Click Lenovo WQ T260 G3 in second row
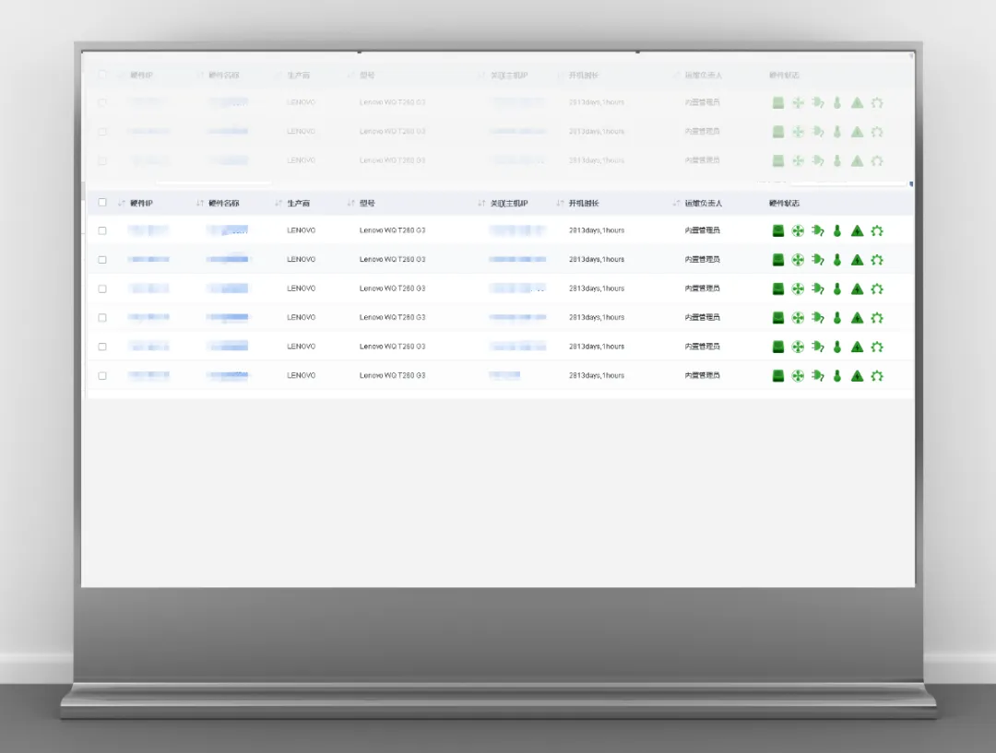 [x=393, y=260]
